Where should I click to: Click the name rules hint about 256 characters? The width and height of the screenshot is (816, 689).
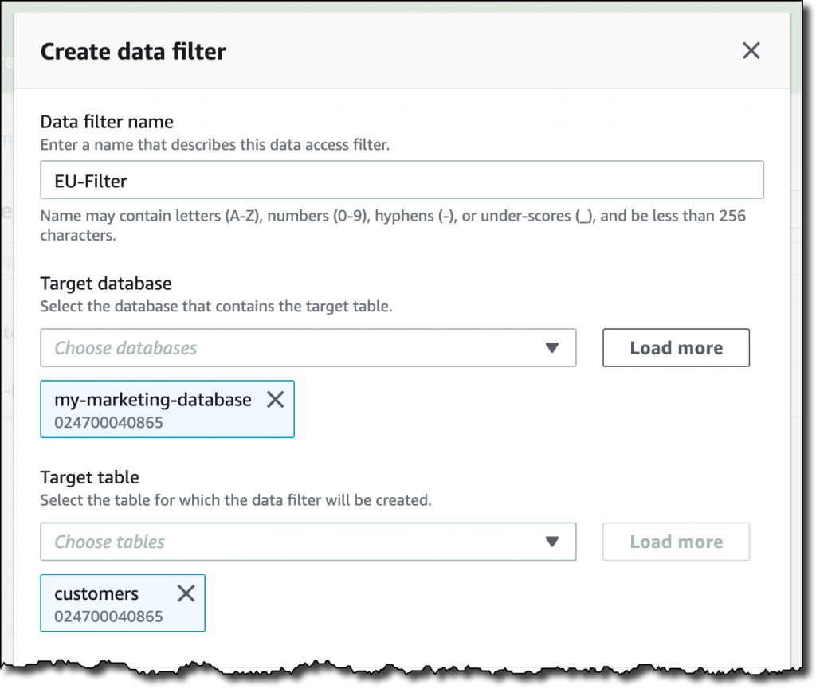(x=393, y=225)
